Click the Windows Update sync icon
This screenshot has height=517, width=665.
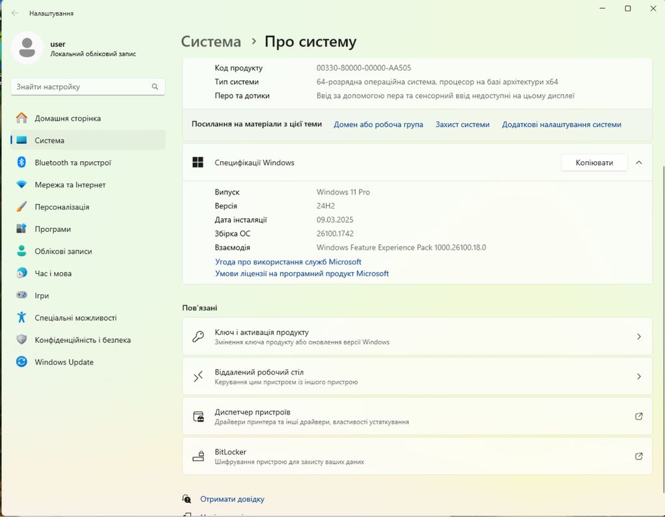[21, 362]
